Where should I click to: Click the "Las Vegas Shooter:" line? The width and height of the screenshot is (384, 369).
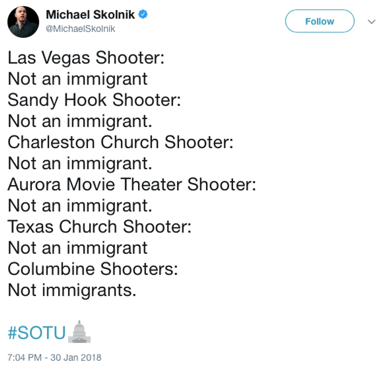[86, 58]
